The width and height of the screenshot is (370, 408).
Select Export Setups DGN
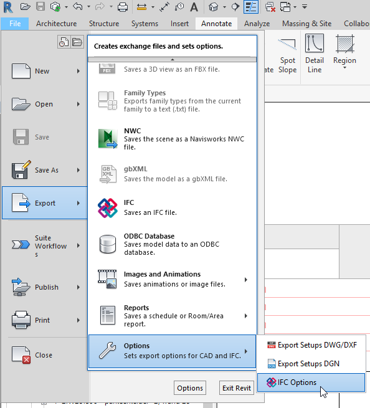[x=311, y=364]
